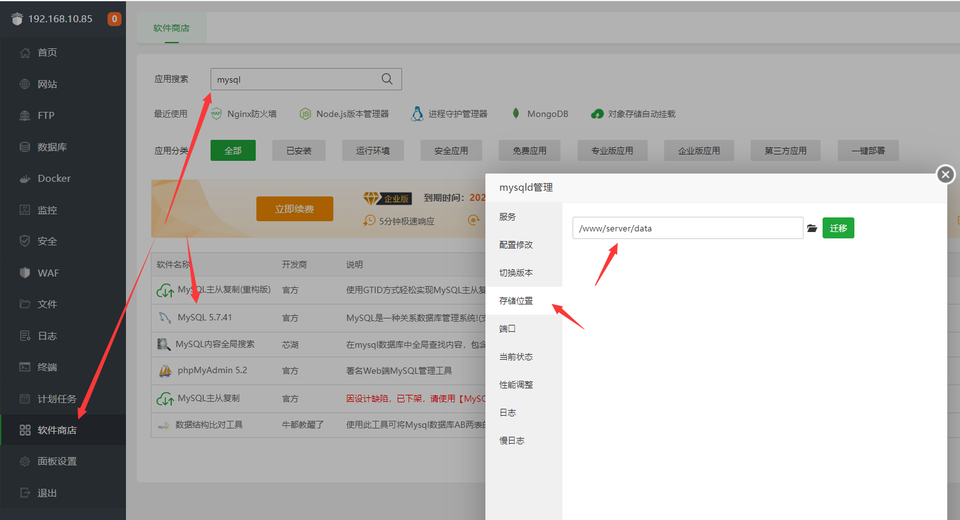Open the 切换版本 tab
The width and height of the screenshot is (960, 520).
pos(524,273)
